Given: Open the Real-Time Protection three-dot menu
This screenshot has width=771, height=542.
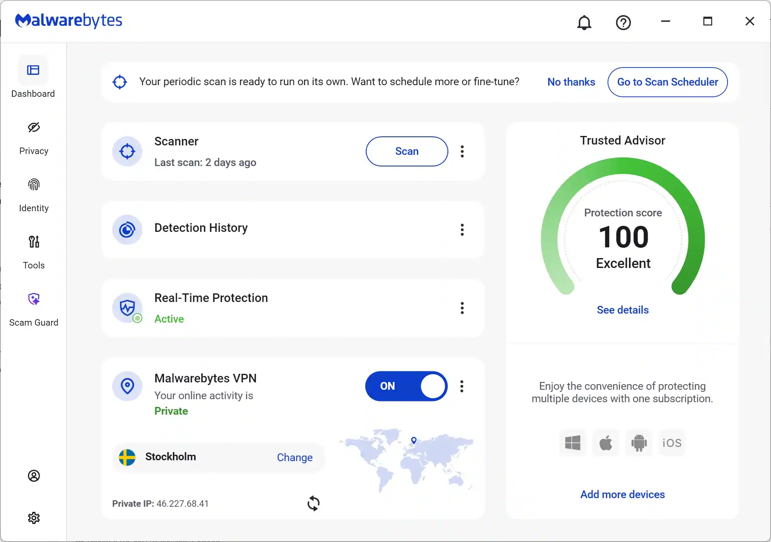Looking at the screenshot, I should point(462,308).
